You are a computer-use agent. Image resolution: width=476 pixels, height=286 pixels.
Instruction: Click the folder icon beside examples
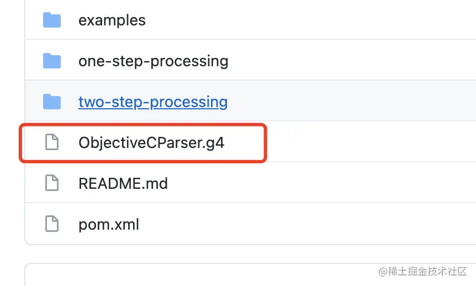pos(52,20)
